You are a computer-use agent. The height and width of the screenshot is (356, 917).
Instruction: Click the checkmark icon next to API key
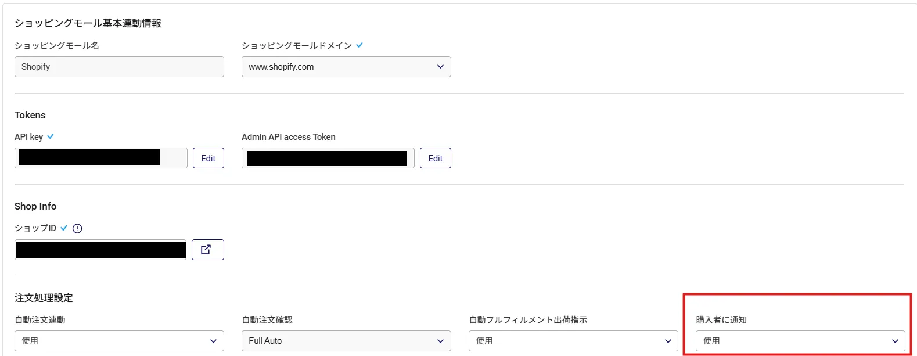(51, 136)
